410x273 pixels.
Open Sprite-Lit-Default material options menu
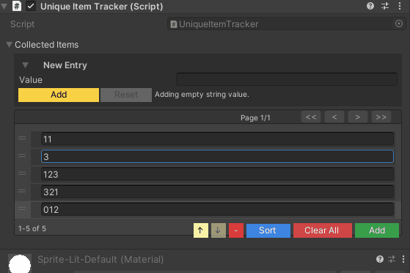403,259
